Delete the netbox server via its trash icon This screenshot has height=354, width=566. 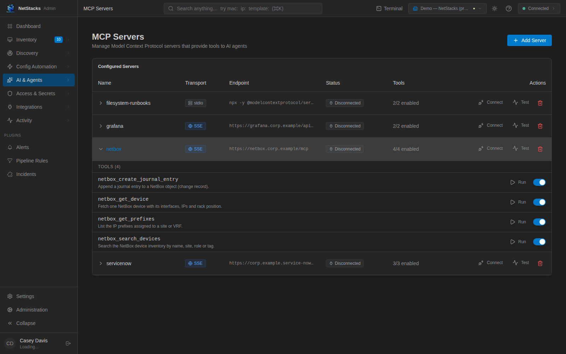pyautogui.click(x=540, y=149)
